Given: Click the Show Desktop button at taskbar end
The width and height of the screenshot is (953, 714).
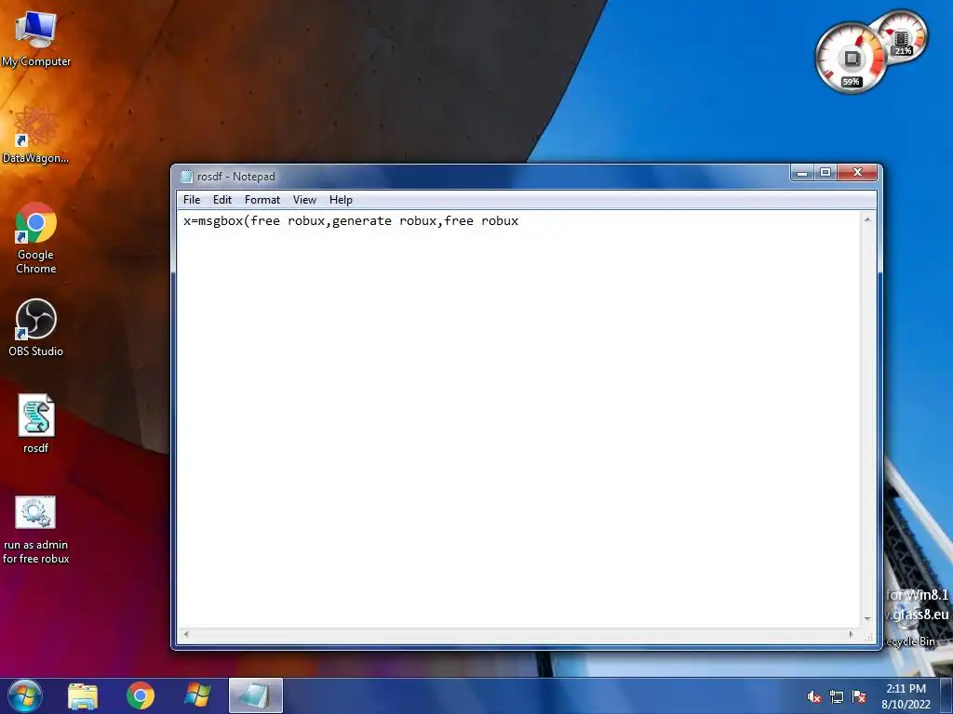Looking at the screenshot, I should [946, 695].
